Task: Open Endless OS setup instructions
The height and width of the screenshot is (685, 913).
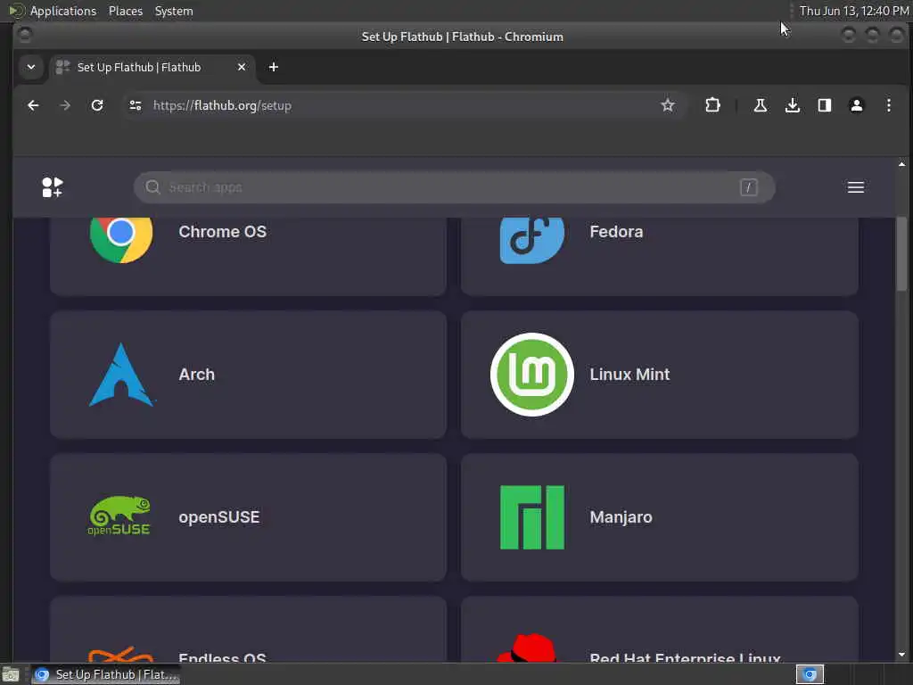Action: (248, 629)
